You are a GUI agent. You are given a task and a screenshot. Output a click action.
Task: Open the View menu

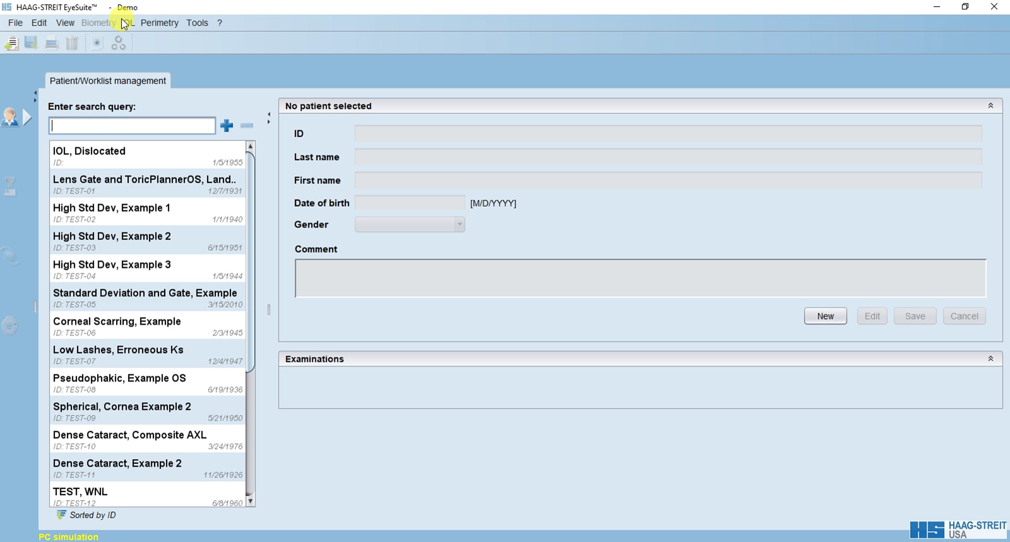pos(65,23)
